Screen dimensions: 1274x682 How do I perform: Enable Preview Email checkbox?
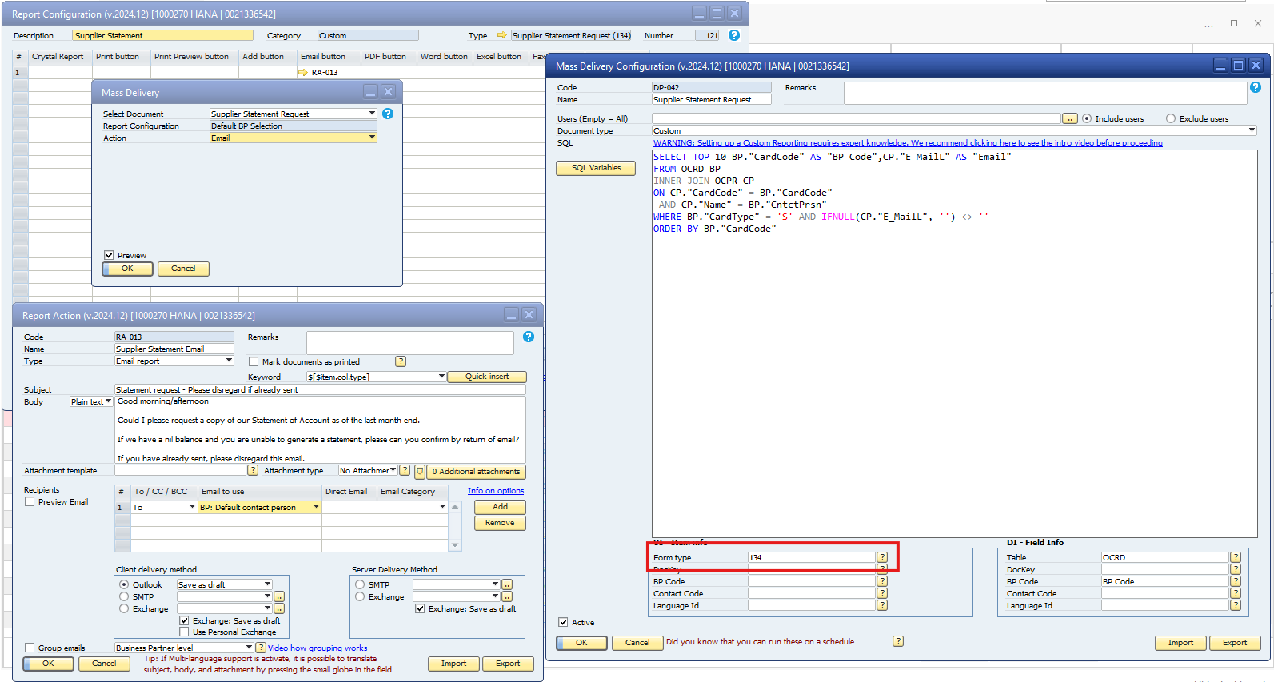pyautogui.click(x=30, y=501)
